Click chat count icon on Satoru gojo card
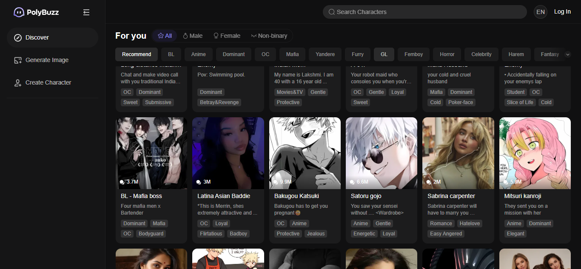 (352, 182)
